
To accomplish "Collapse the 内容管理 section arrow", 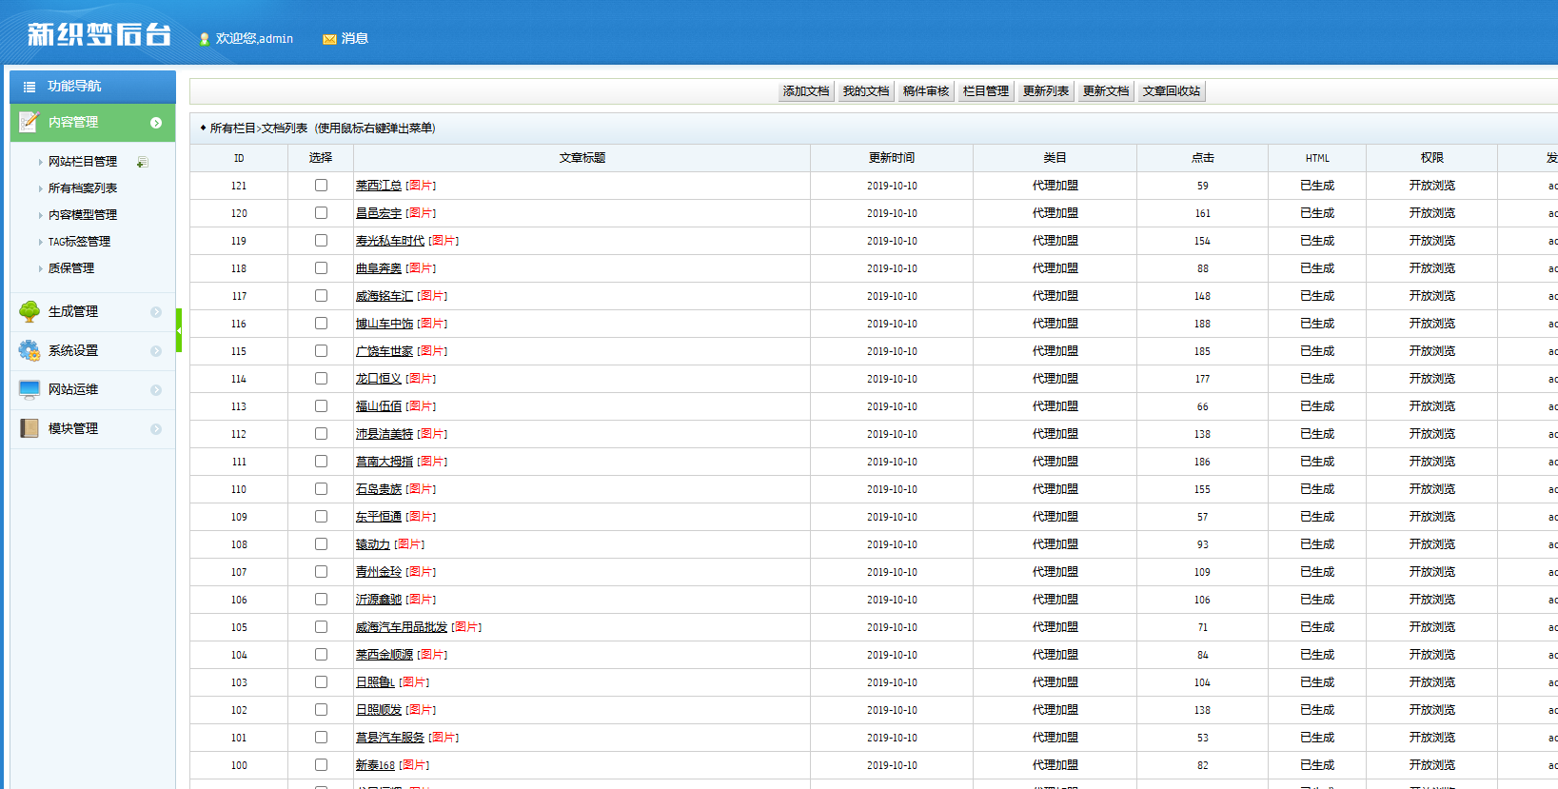I will 156,123.
